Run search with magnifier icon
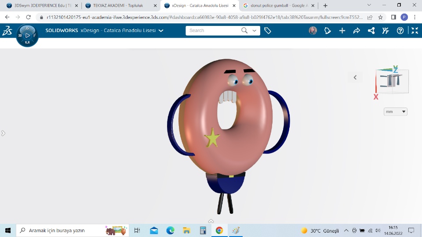The image size is (422, 237). pyautogui.click(x=244, y=30)
